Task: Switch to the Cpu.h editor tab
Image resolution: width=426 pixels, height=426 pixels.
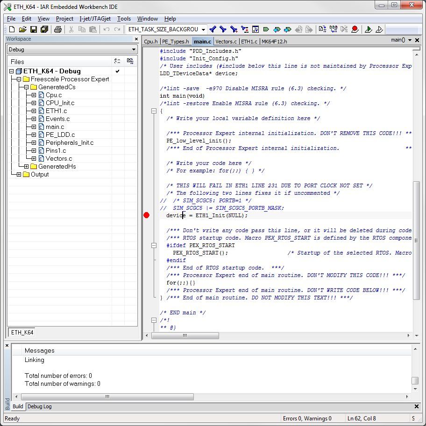Action: pos(151,42)
